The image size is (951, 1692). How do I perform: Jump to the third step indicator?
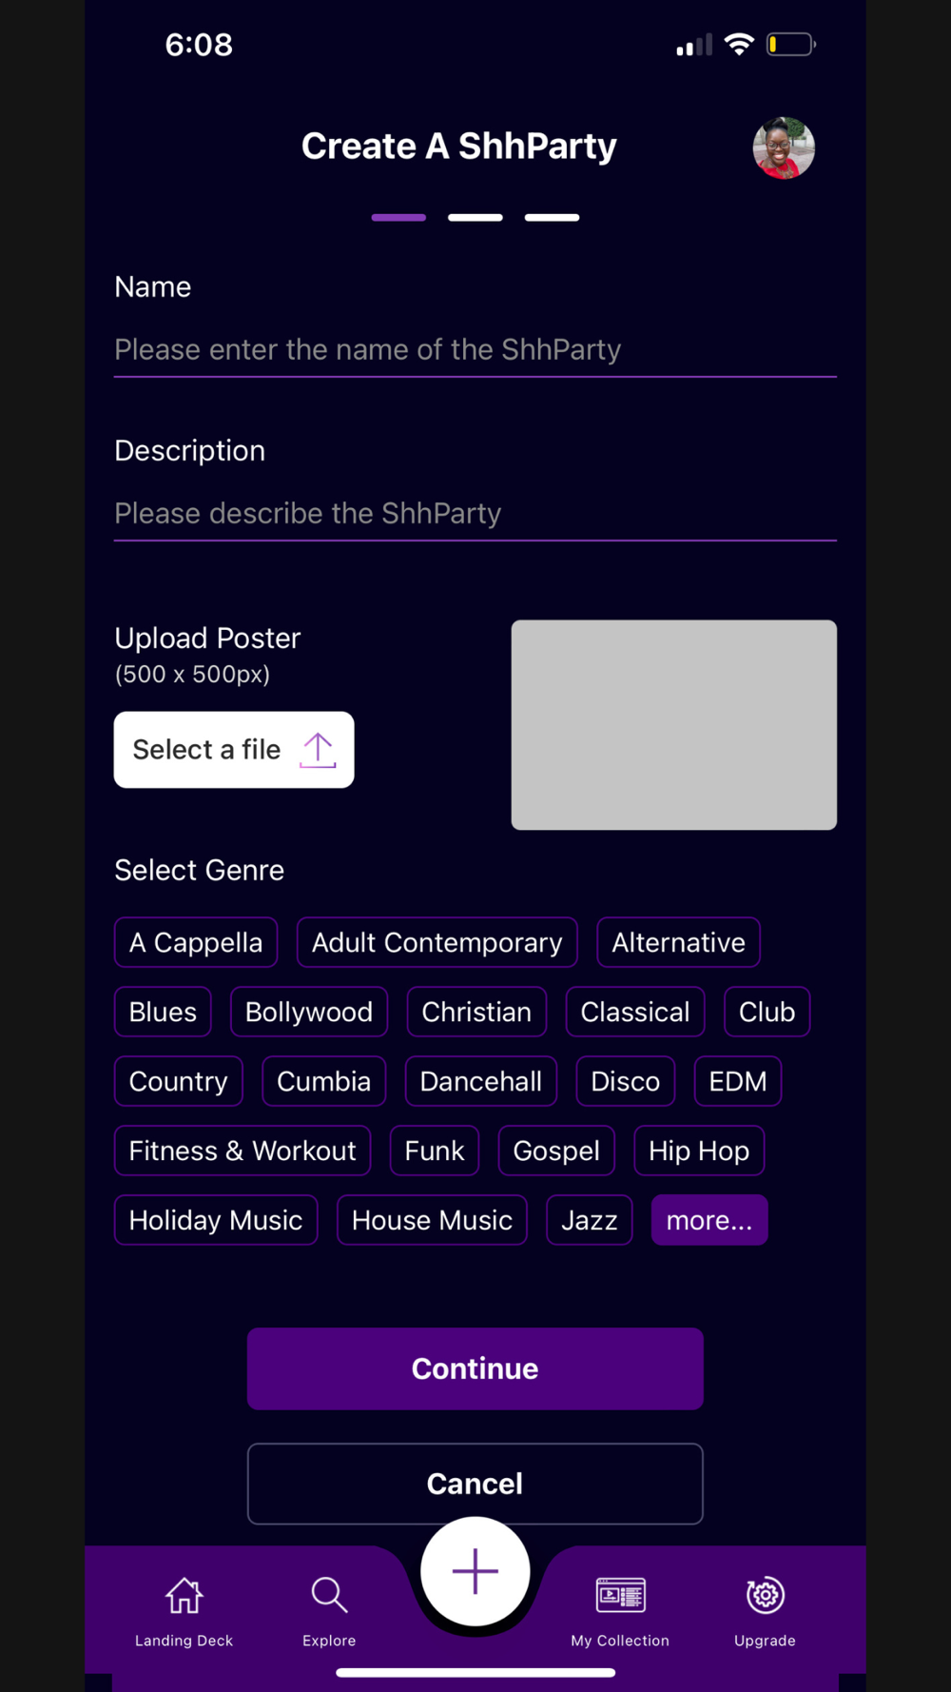coord(552,218)
